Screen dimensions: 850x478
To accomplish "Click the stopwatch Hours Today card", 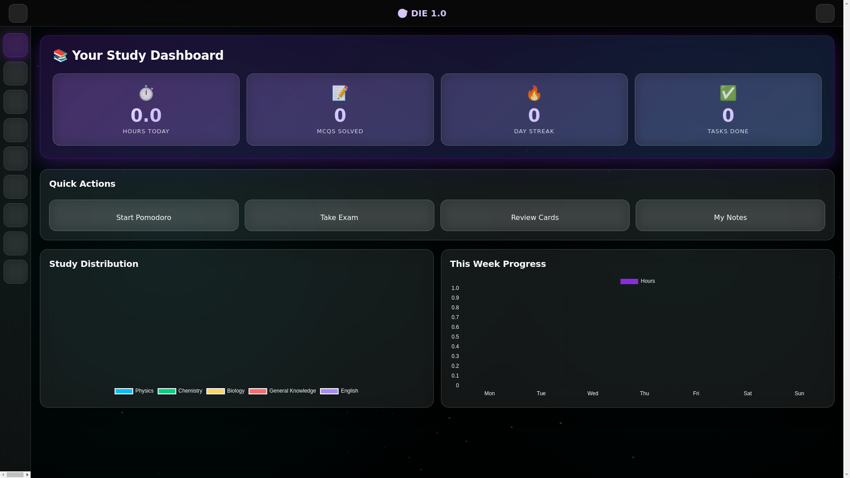I will click(x=146, y=109).
